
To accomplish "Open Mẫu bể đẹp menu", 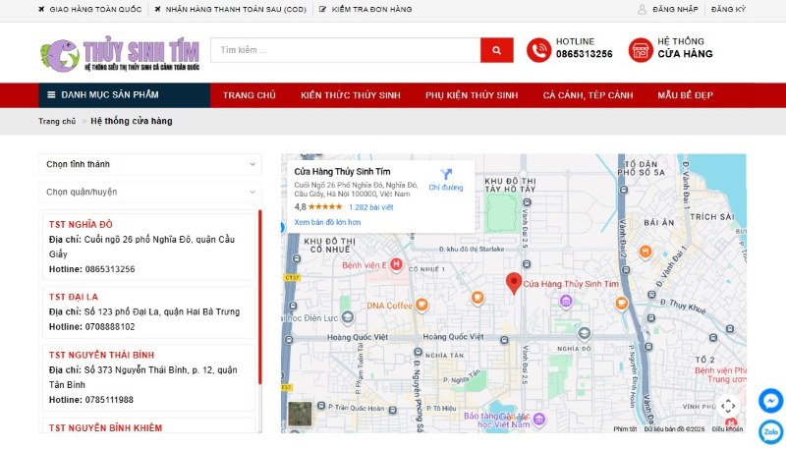I will tap(685, 95).
